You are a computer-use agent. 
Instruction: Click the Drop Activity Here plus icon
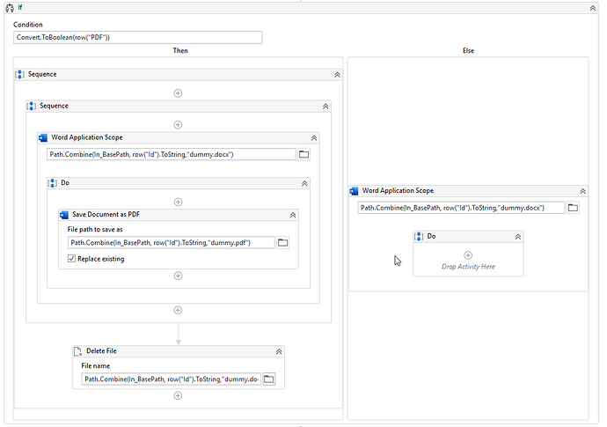(468, 254)
